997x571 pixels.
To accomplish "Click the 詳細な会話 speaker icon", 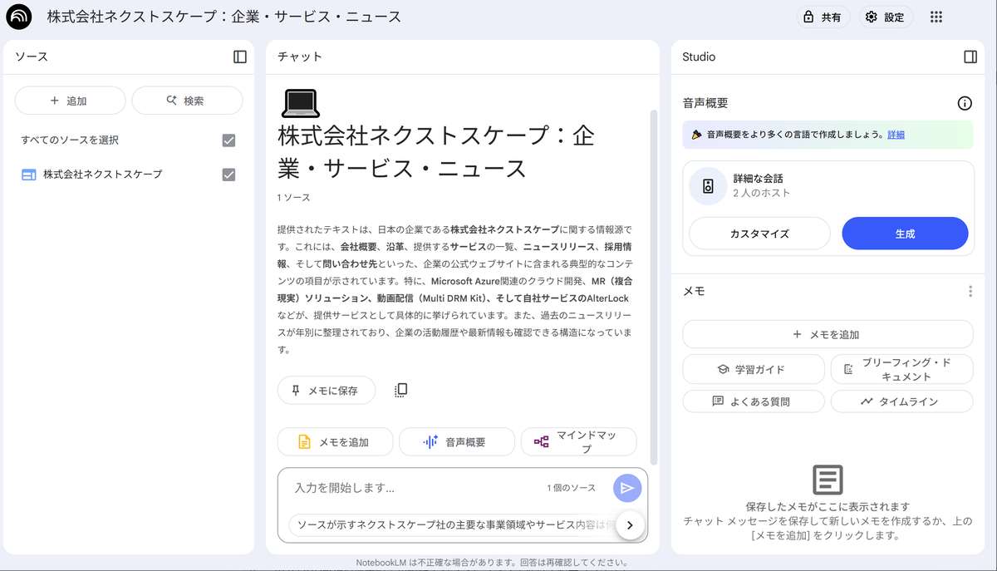I will coord(708,185).
